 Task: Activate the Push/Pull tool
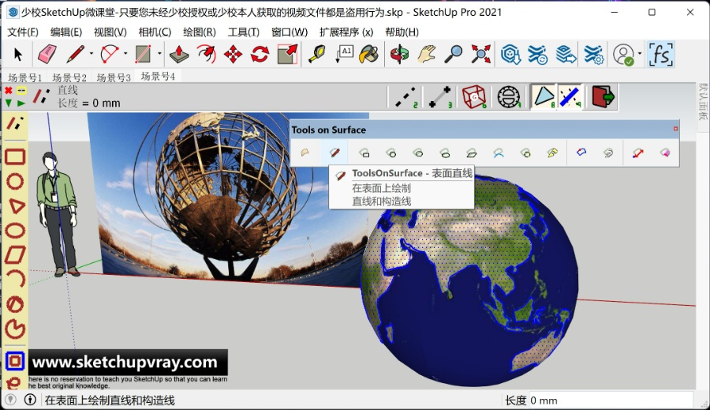tap(179, 55)
